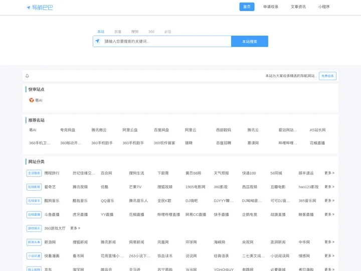Image resolution: width=361 pixels, height=271 pixels.
Task: Click the 新闻头条 category tag
Action: click(34, 242)
